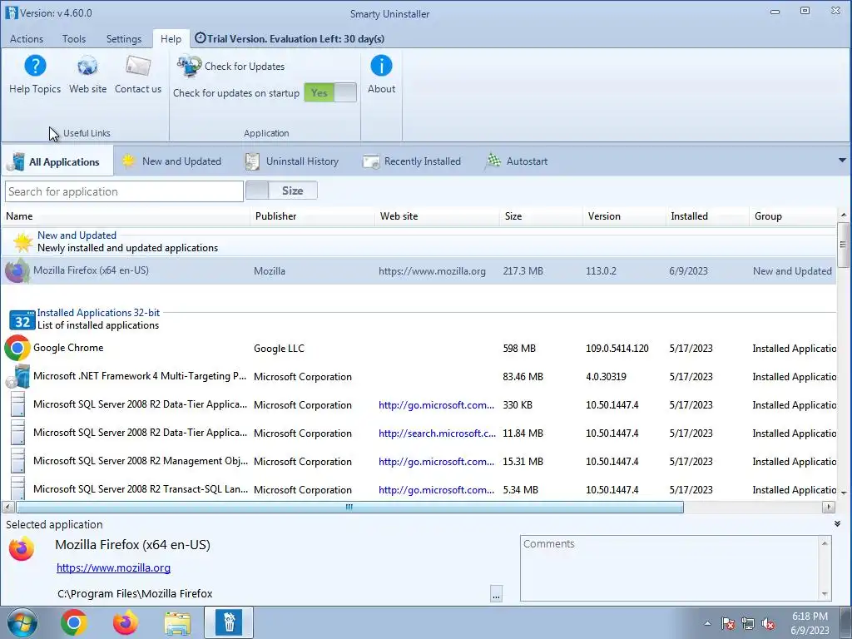Click the 15.31 MB size cell
The width and height of the screenshot is (852, 639).
(x=523, y=461)
